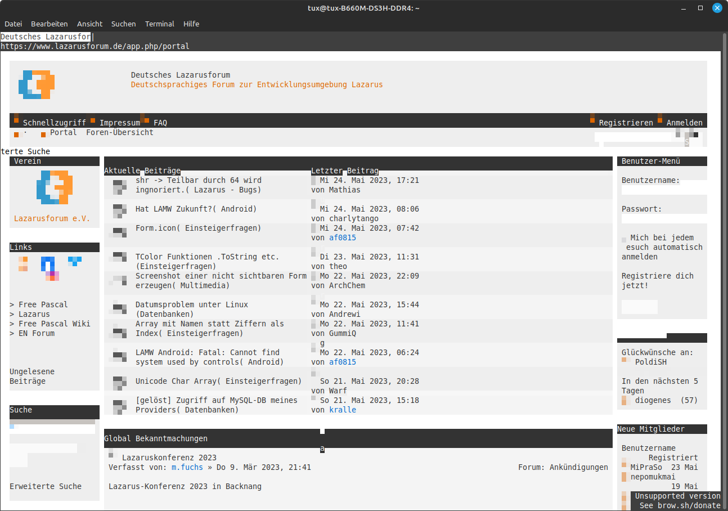Open the topic 'Unicode Char Array'

(178, 381)
